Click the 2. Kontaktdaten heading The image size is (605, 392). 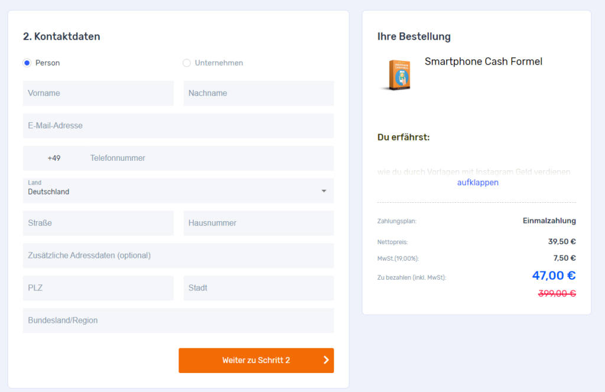61,36
